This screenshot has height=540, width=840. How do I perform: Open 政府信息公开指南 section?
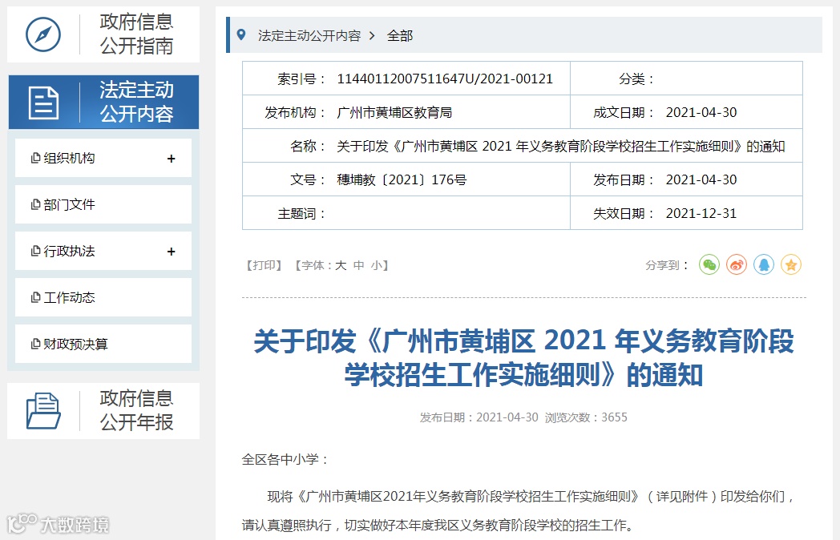103,34
